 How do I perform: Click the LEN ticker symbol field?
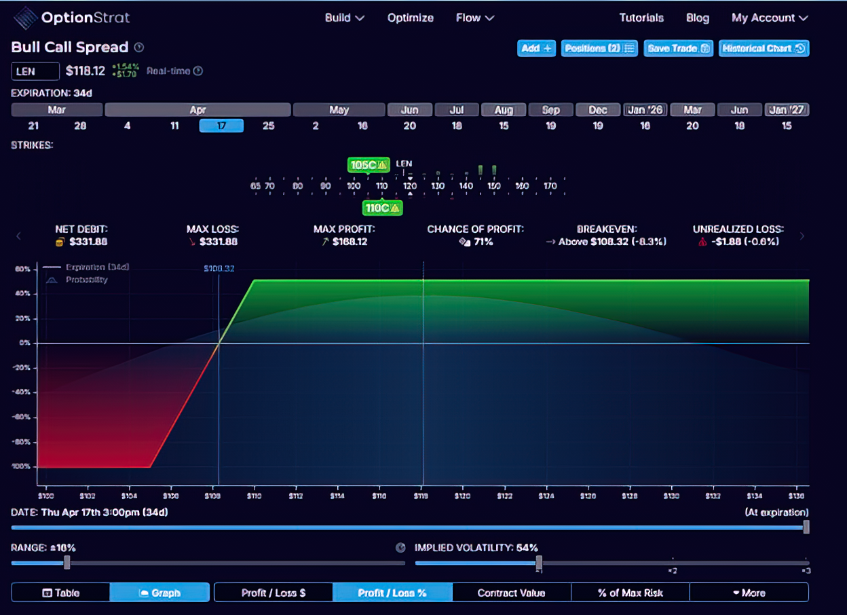(35, 71)
